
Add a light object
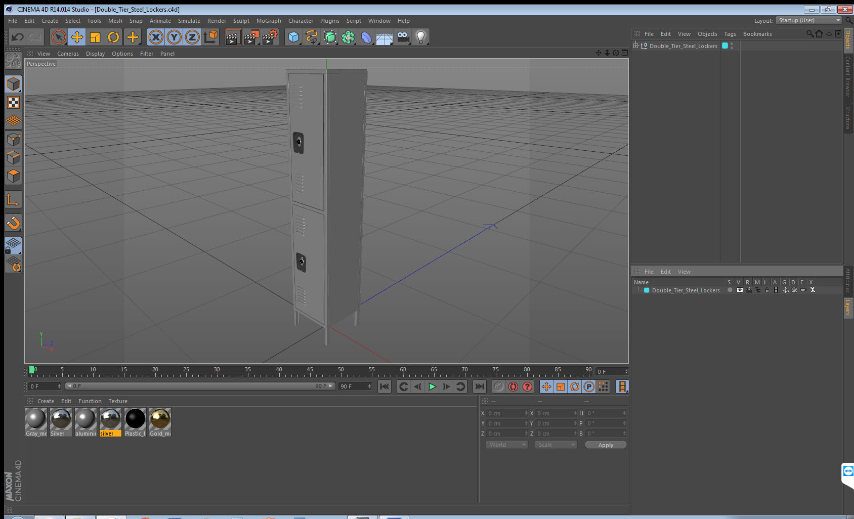pyautogui.click(x=421, y=37)
